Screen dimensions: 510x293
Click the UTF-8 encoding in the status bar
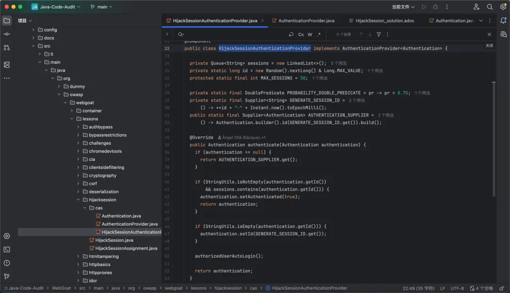click(x=457, y=288)
